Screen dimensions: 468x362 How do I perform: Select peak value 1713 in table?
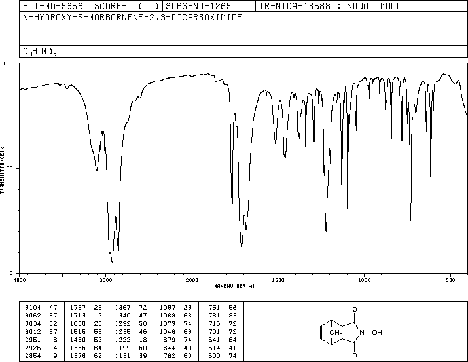(x=78, y=316)
